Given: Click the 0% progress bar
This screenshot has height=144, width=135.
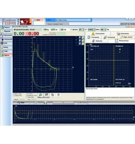Looking at the screenshot, I should click(x=63, y=103).
